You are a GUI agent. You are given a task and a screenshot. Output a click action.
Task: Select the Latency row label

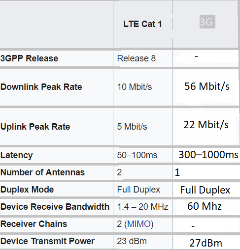tap(17, 155)
